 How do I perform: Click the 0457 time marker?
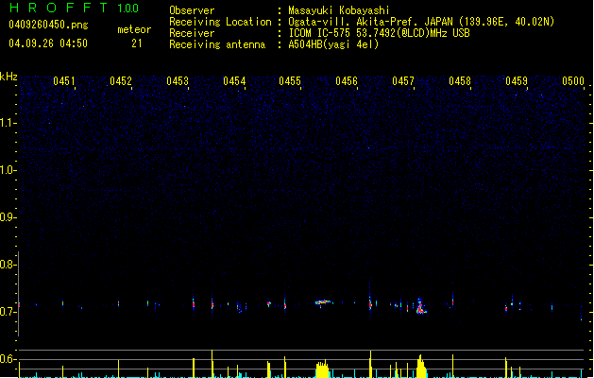[x=403, y=81]
